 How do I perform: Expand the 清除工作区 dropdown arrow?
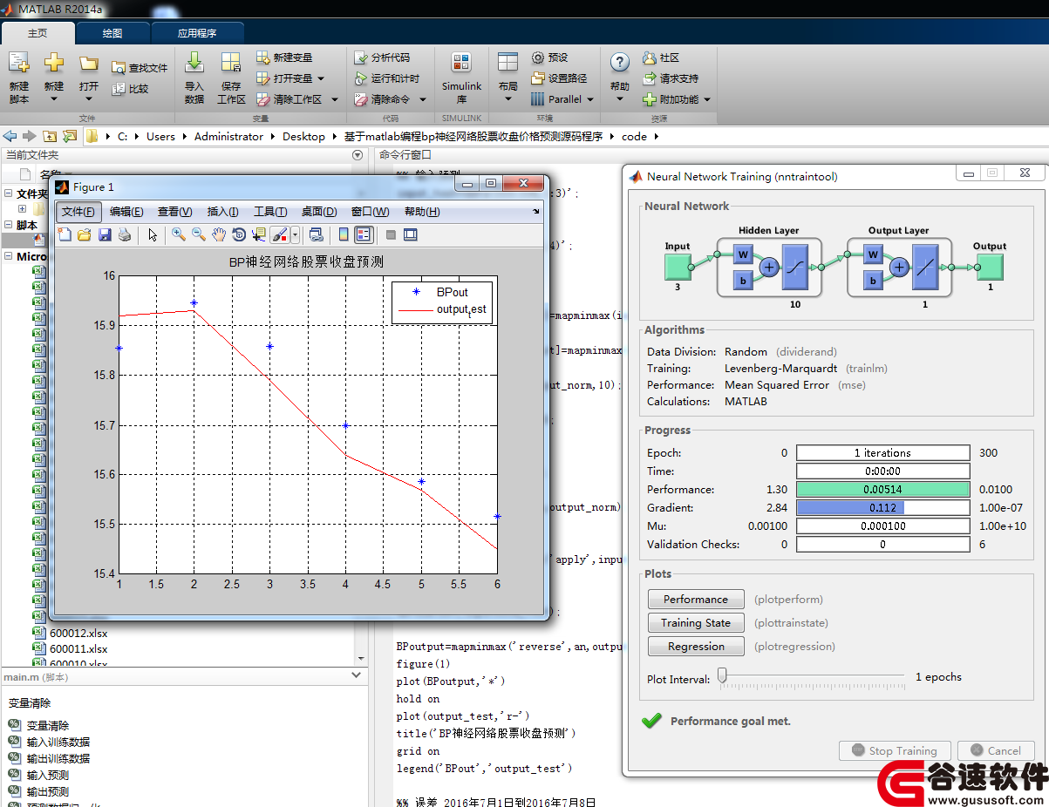pyautogui.click(x=334, y=100)
